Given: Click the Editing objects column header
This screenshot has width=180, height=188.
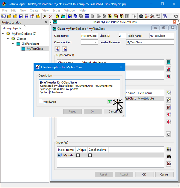Looking at the screenshot, I should 25,28.
